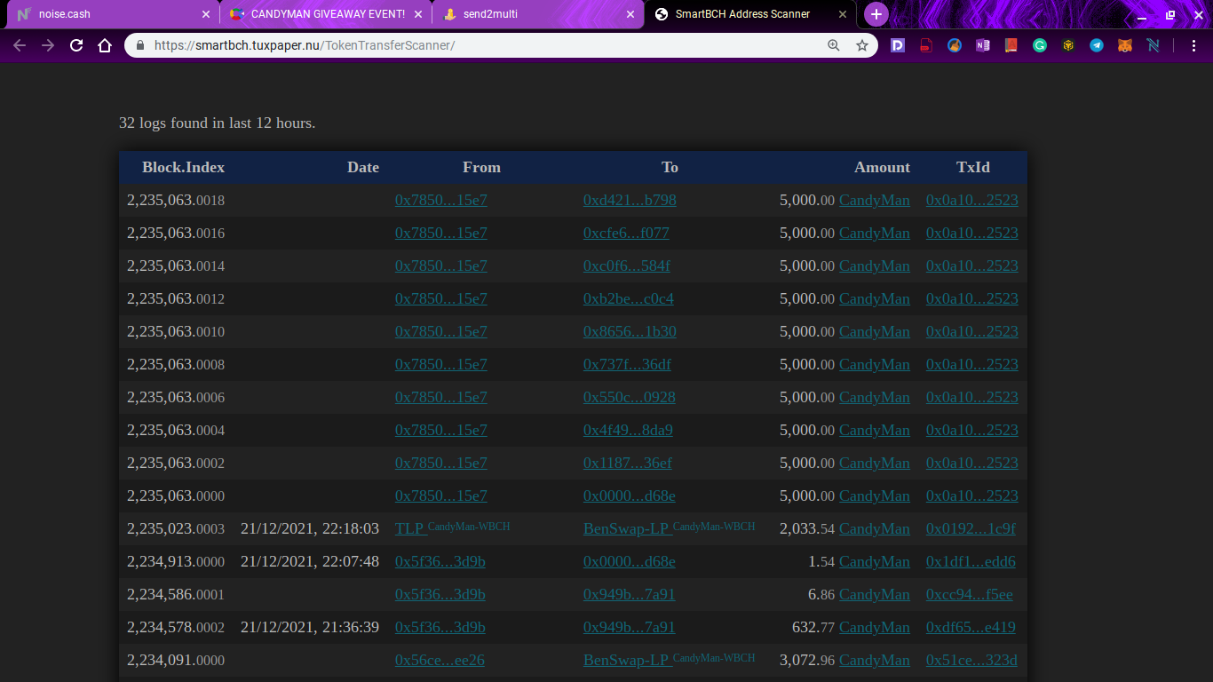Bookmark this page with the star
The width and height of the screenshot is (1213, 682).
(x=862, y=45)
